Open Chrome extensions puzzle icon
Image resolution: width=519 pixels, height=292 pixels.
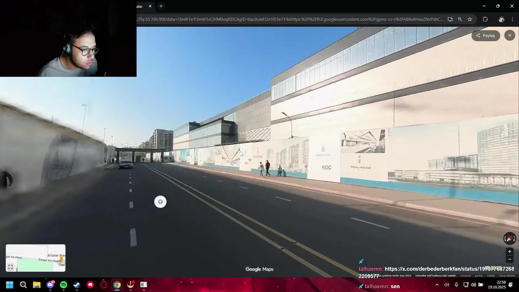coord(485,19)
